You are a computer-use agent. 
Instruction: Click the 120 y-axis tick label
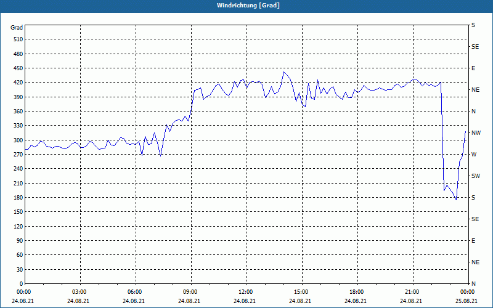tap(18, 227)
